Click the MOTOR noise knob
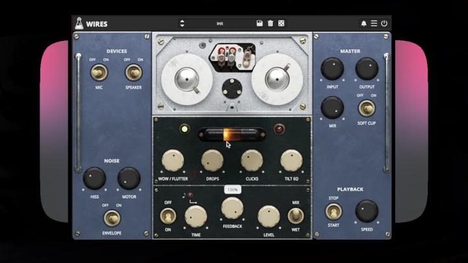Screen dimensions: 468x263 click(129, 179)
